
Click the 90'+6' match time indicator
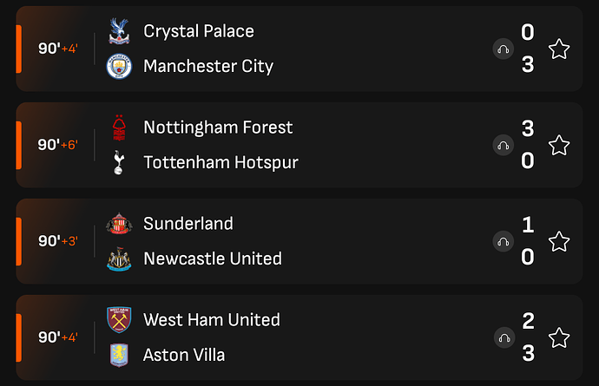coord(57,145)
